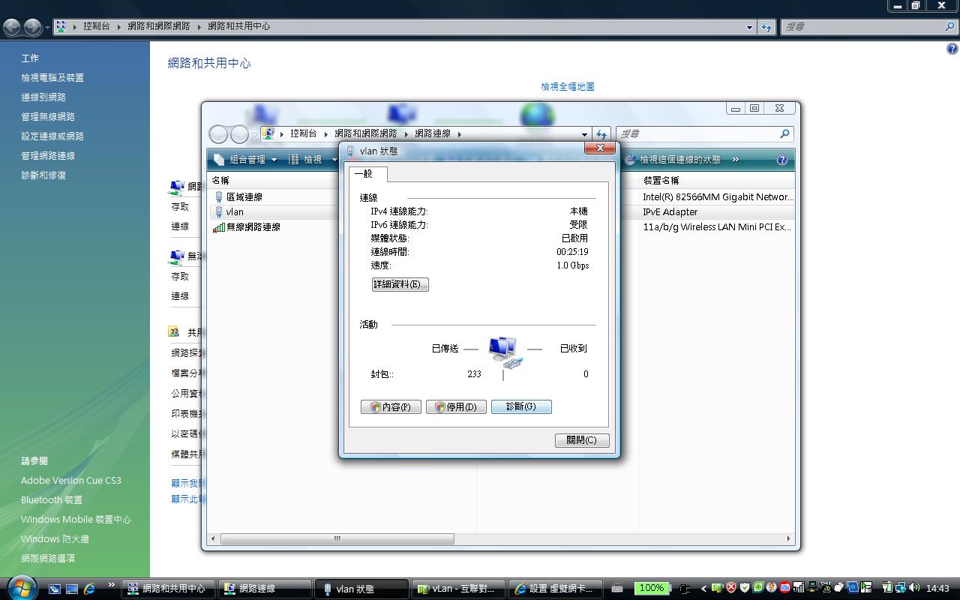Select the vlan connection row icon
Screen dimensions: 960x600
pos(219,212)
